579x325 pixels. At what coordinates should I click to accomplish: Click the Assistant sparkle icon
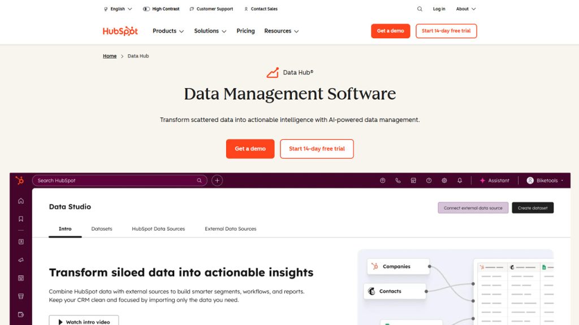pos(482,181)
